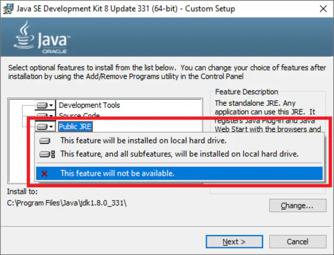Click the drive icon beside Development Tools

(x=42, y=105)
